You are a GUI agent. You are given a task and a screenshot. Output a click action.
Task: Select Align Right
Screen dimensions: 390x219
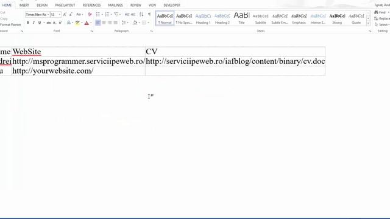coord(110,23)
